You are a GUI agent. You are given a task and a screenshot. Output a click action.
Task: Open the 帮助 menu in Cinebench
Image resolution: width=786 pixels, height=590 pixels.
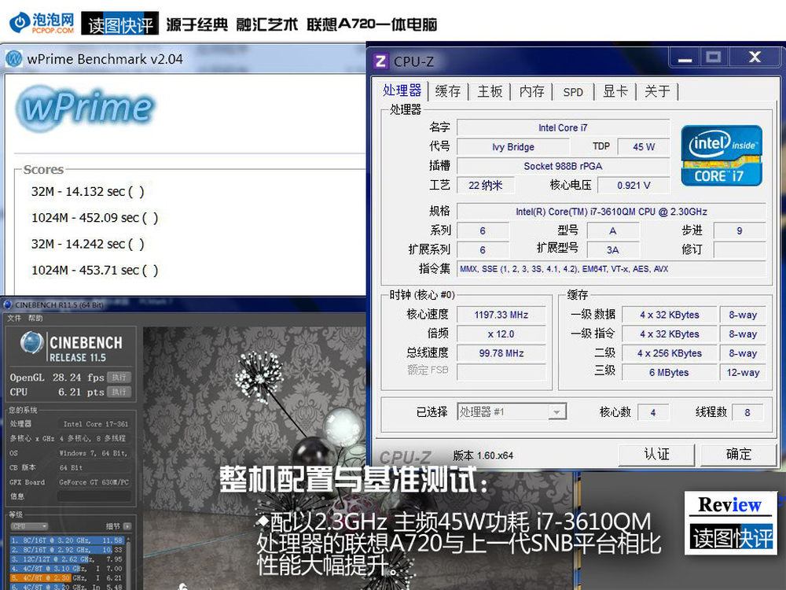tap(35, 318)
